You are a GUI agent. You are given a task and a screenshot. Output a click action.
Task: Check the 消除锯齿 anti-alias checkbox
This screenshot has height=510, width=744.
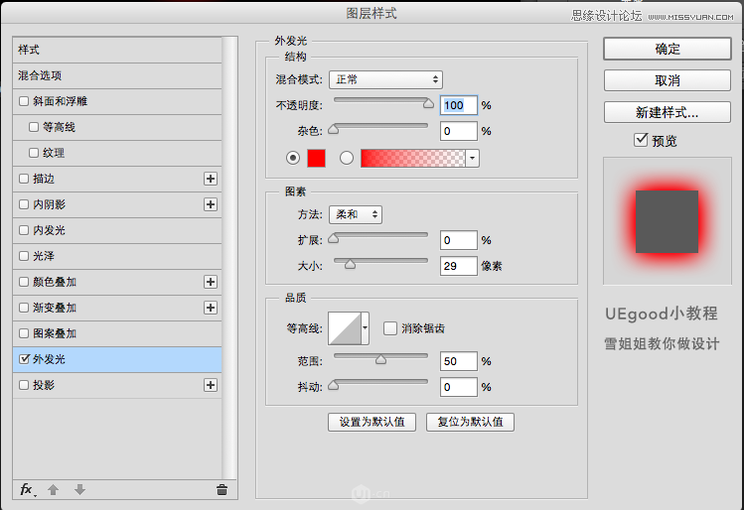click(x=390, y=328)
